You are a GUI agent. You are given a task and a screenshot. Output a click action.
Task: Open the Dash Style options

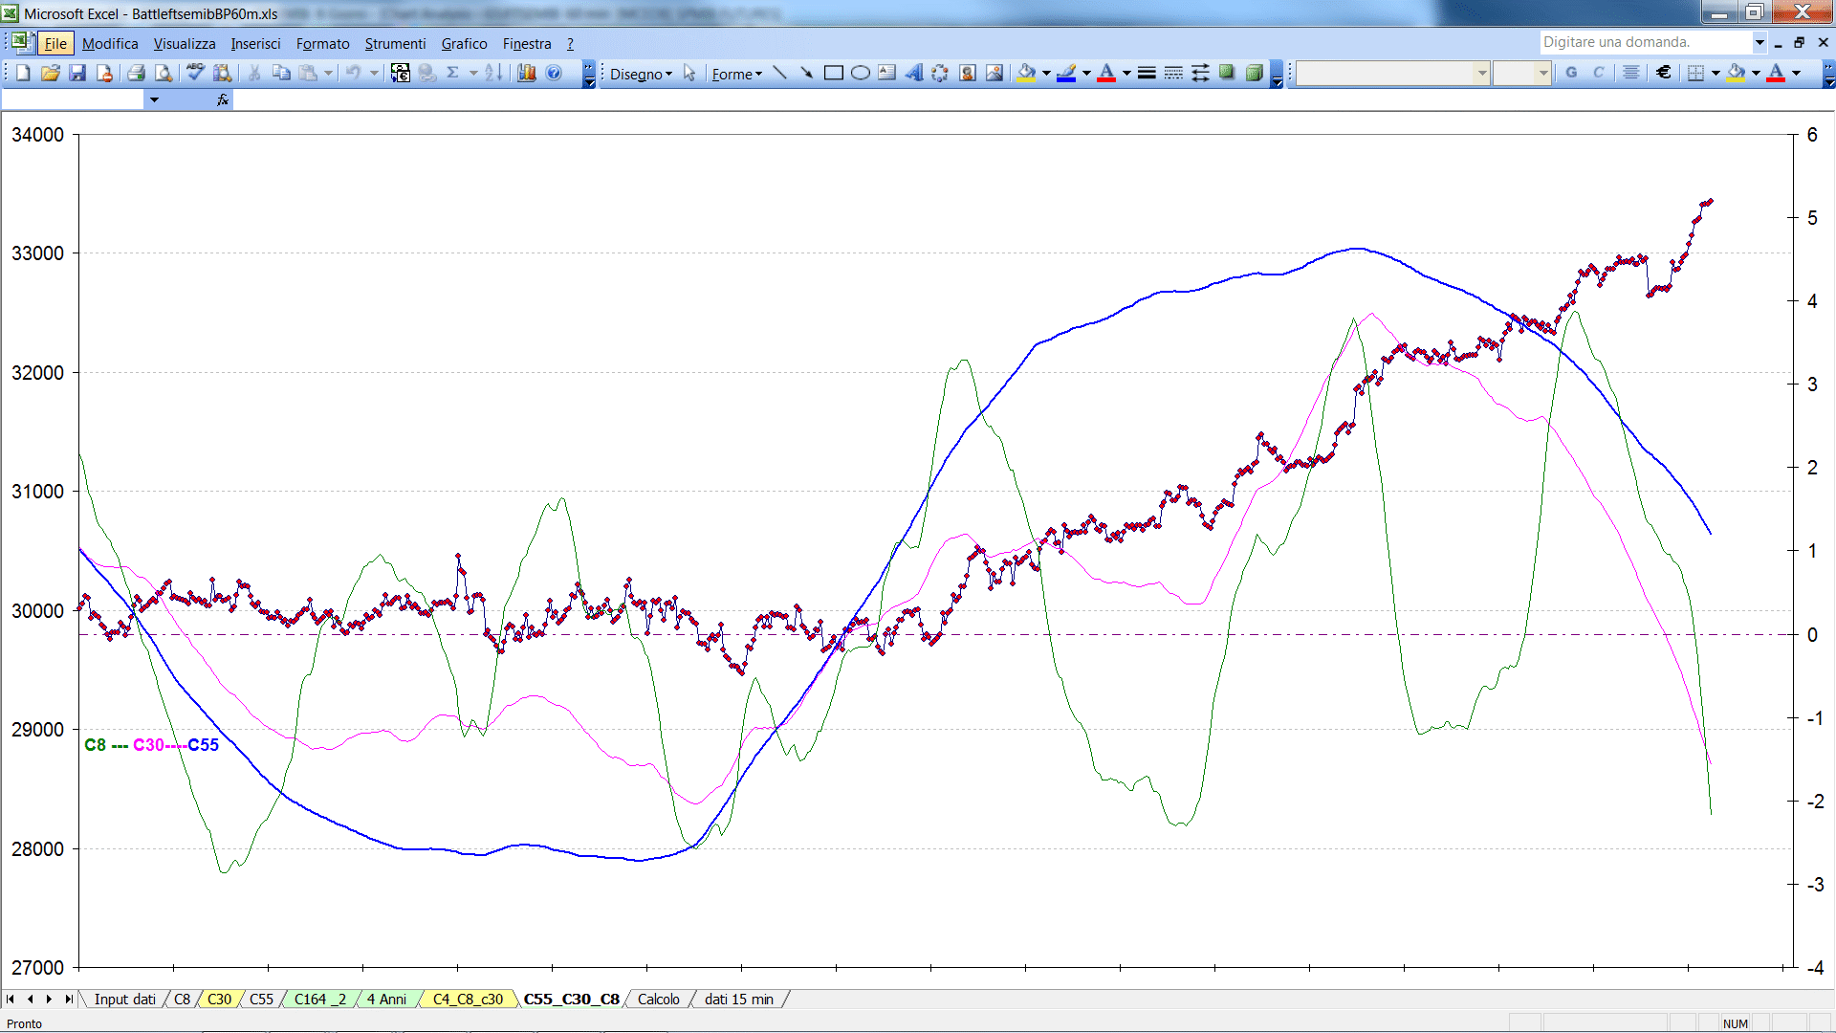pyautogui.click(x=1173, y=73)
